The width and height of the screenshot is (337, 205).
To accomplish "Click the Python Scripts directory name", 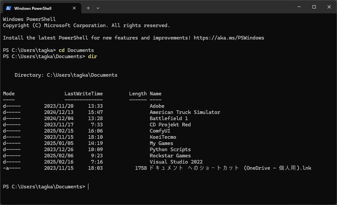I will point(170,150).
